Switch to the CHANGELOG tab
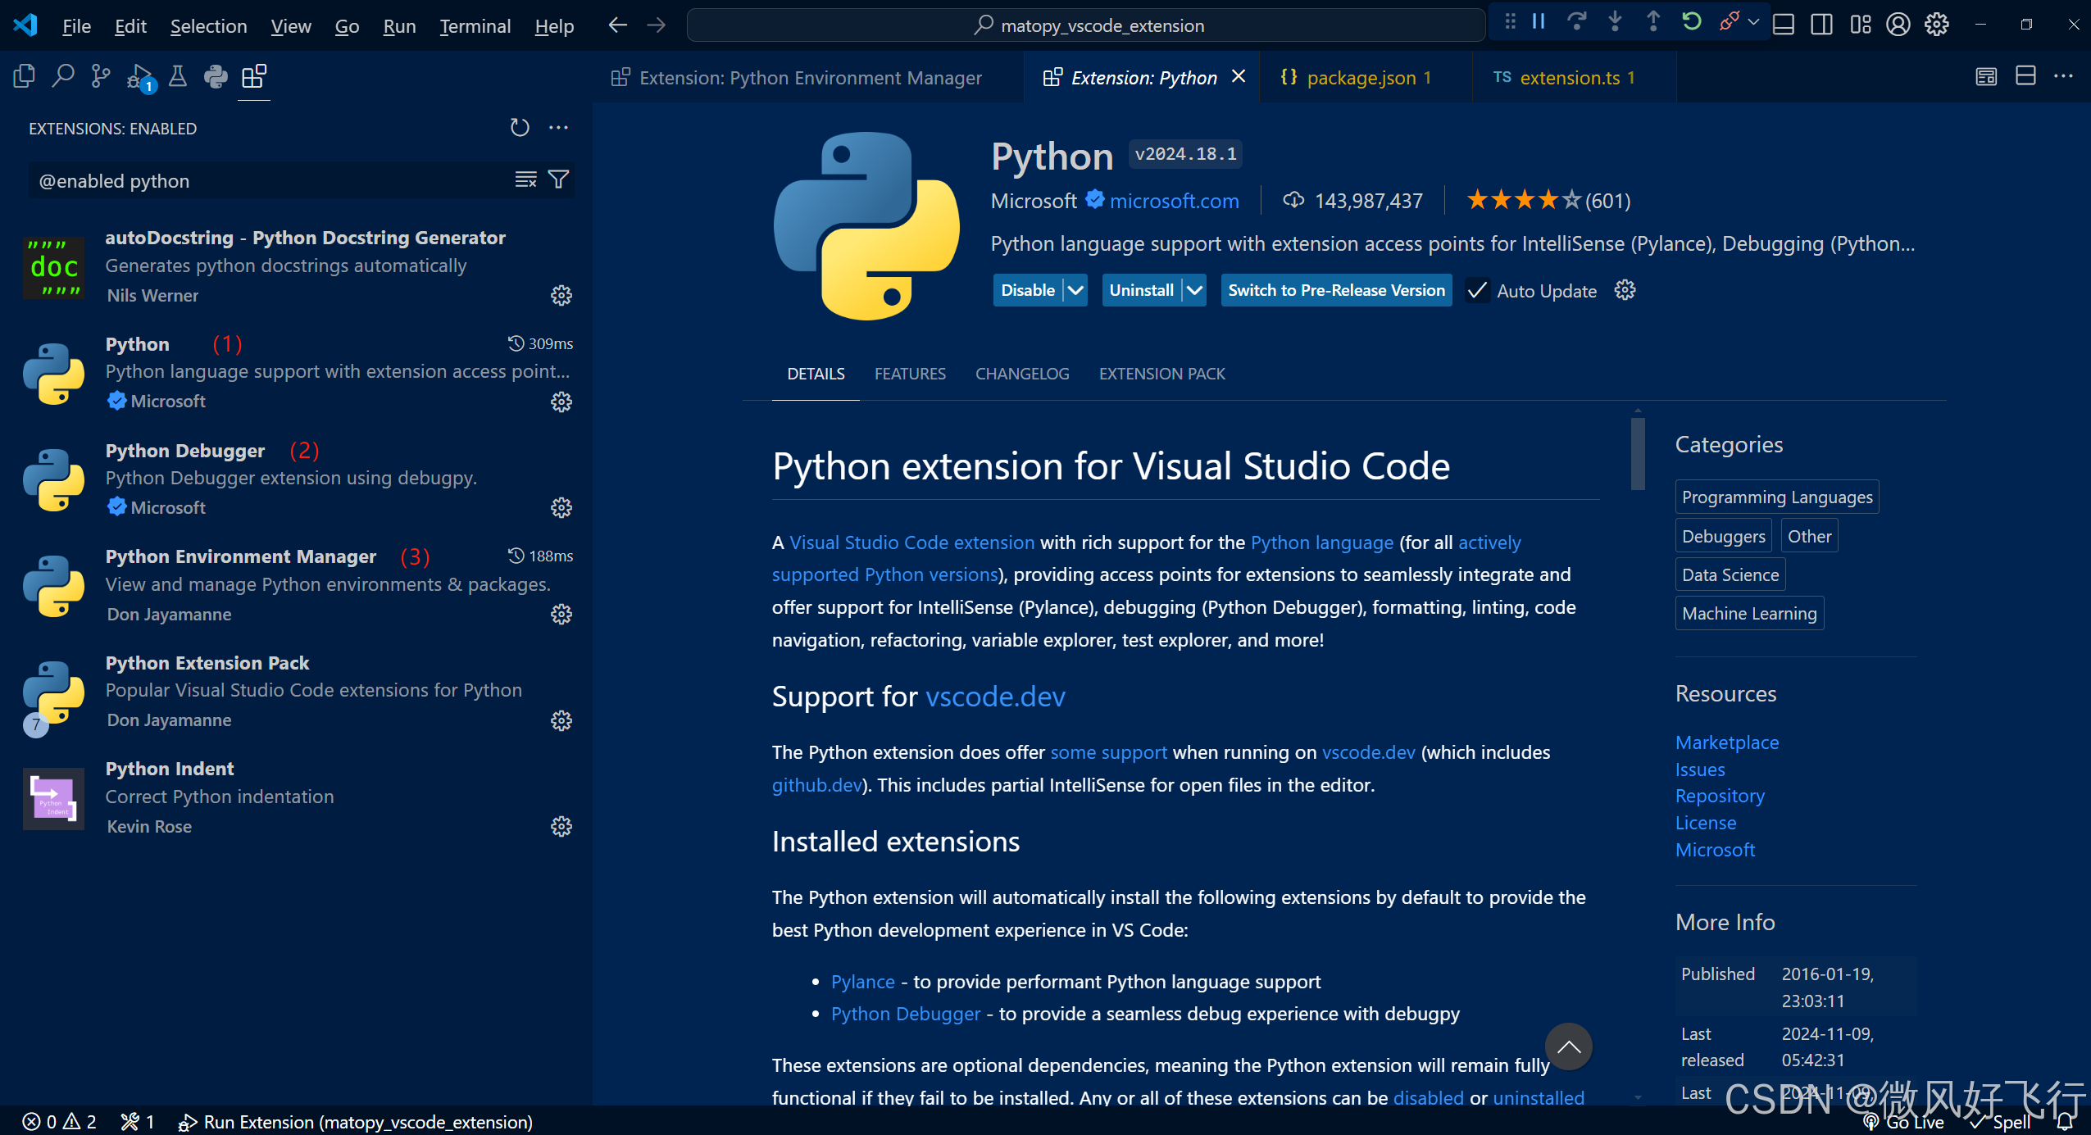Viewport: 2091px width, 1135px height. (1022, 374)
